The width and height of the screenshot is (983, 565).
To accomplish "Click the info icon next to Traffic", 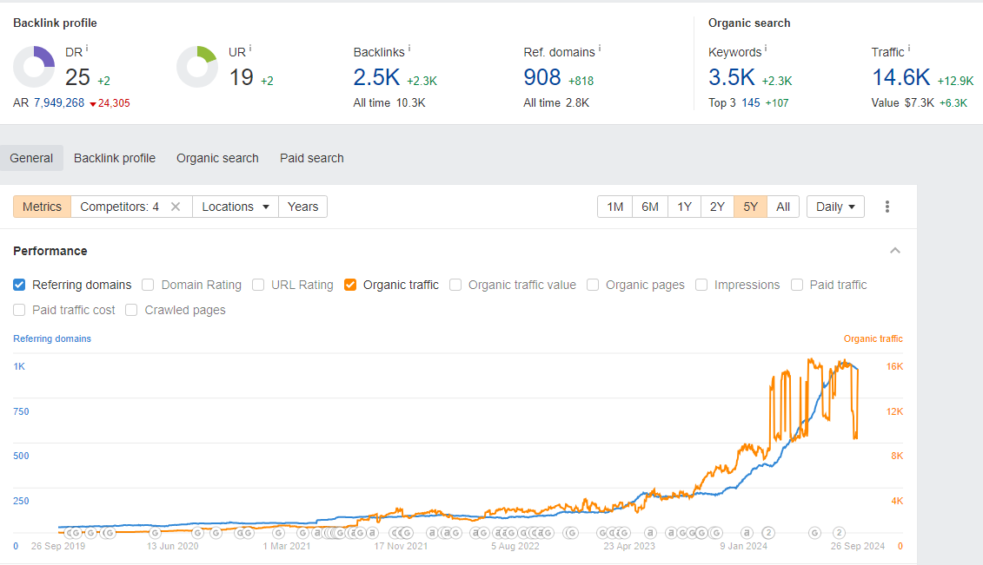I will 909,49.
